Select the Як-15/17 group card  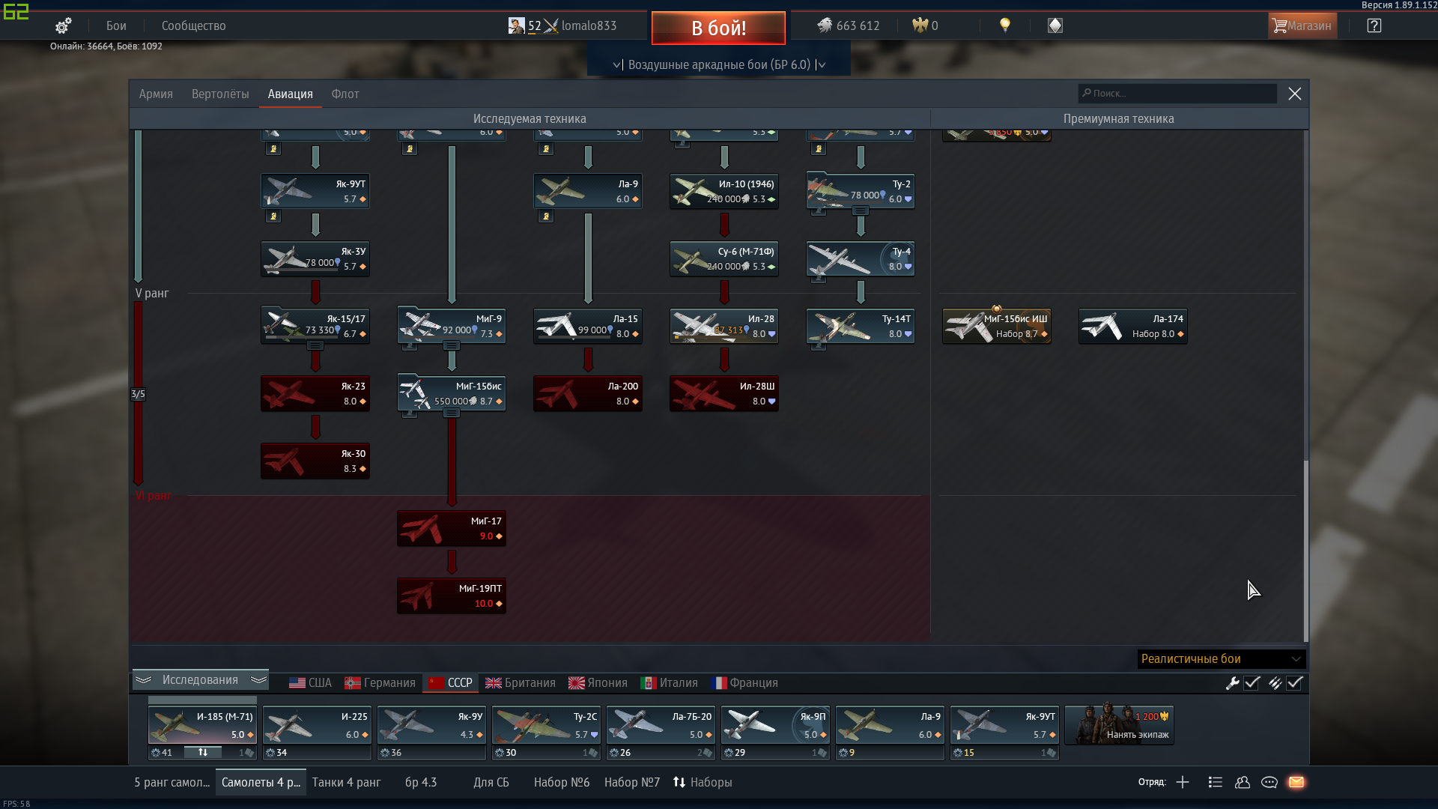pyautogui.click(x=315, y=324)
